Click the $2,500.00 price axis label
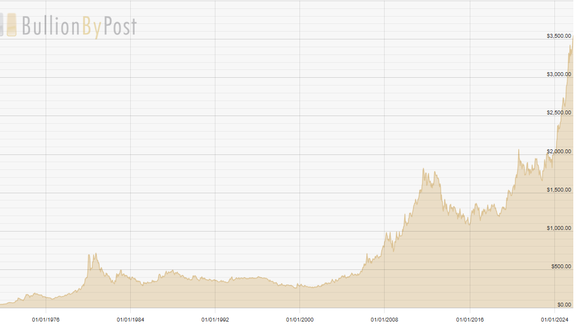580x331 pixels. point(558,113)
